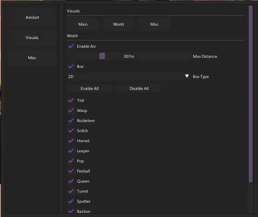Select the Misc sub-tab under Visuals
The height and width of the screenshot is (217, 258).
154,24
